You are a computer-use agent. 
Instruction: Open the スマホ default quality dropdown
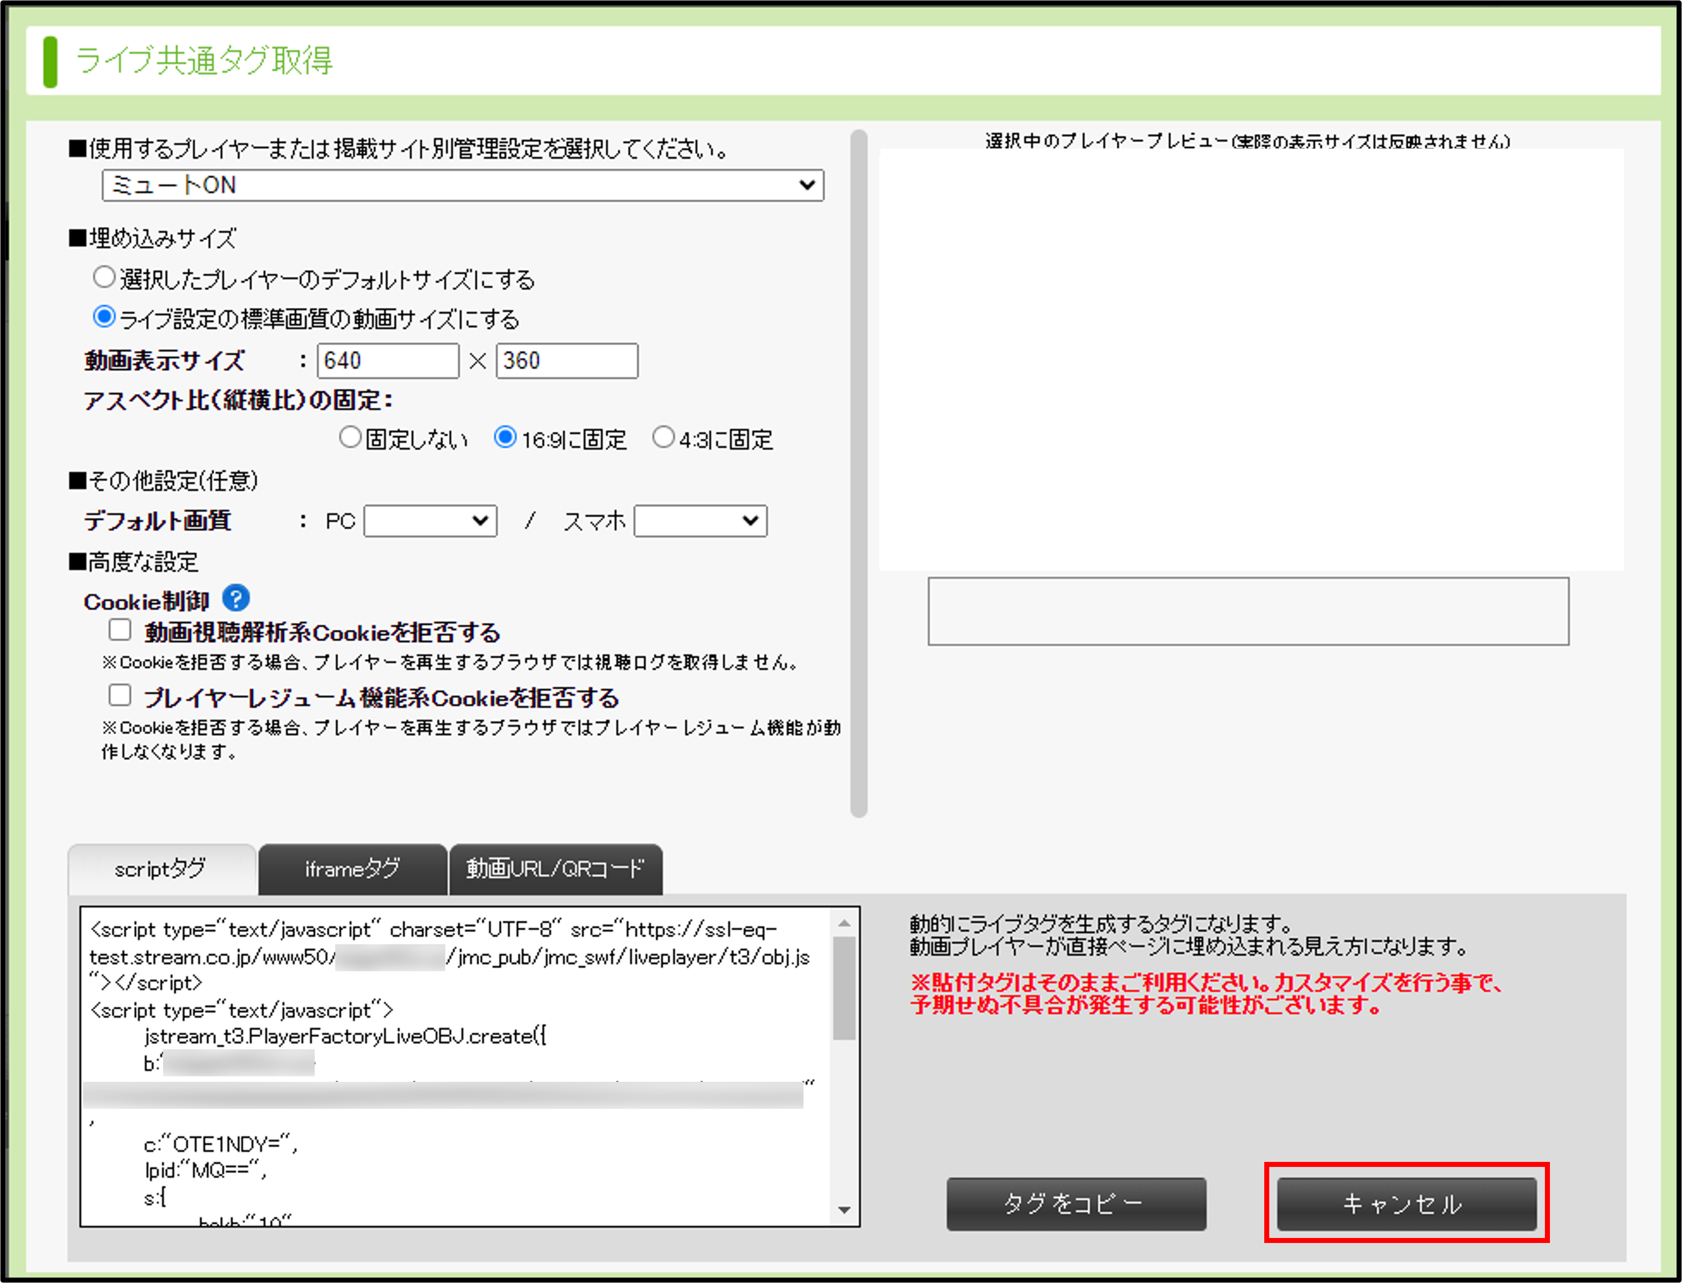[x=700, y=521]
